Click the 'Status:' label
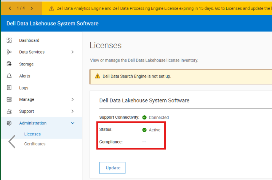272x180 pixels. click(x=106, y=129)
